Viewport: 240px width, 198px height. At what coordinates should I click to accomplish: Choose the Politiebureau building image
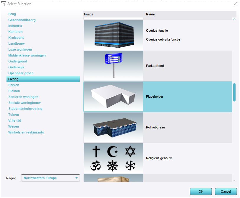[113, 127]
